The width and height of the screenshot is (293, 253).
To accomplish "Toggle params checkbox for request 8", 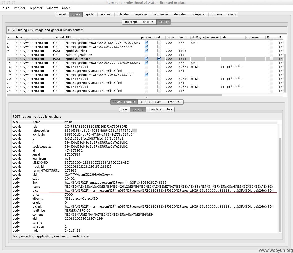I will (x=146, y=47).
